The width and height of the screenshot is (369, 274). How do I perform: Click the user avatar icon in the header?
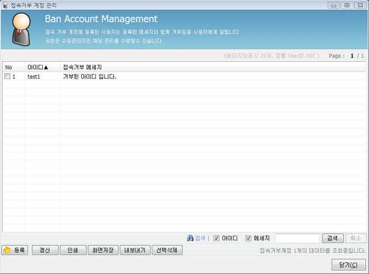(21, 30)
